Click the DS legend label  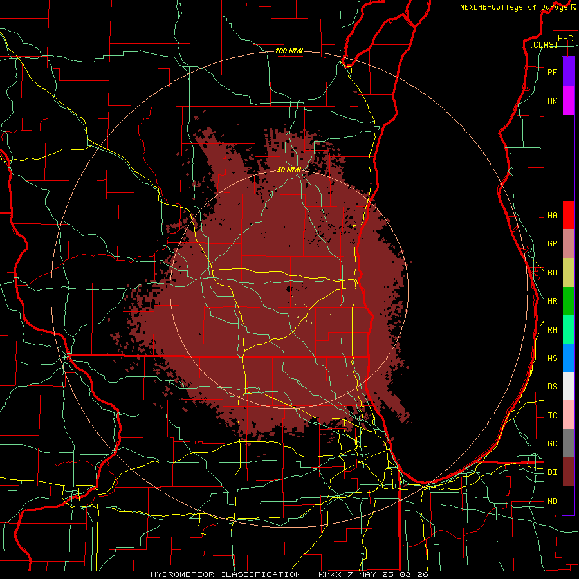pos(553,386)
